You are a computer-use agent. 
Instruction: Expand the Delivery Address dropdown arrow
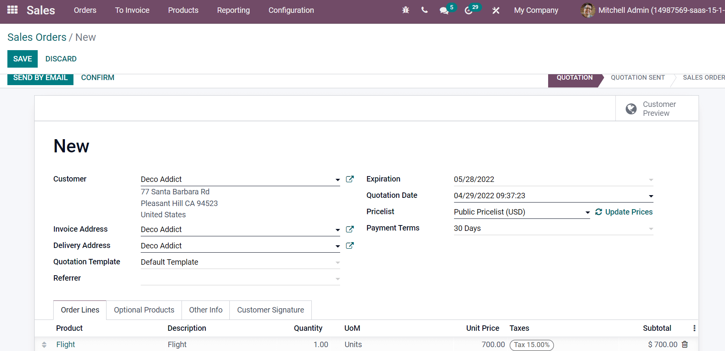click(337, 246)
